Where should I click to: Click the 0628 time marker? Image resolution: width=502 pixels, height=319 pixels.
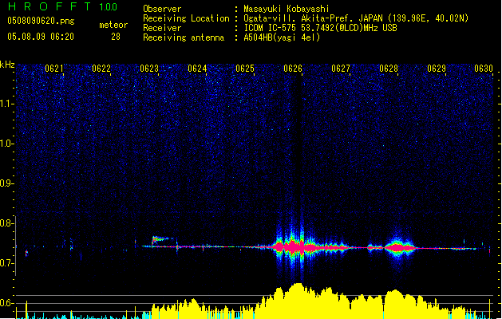point(389,69)
